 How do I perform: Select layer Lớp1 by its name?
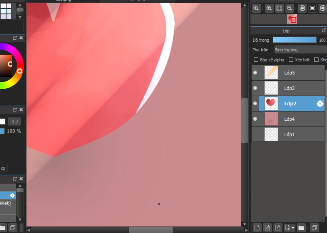289,134
